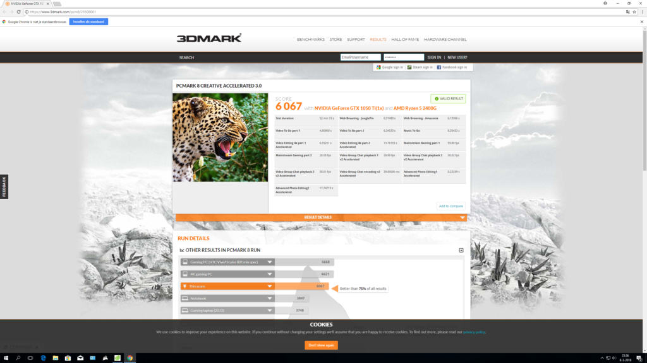Close the NVIDIA GeForce GTX browser tab

[48, 4]
